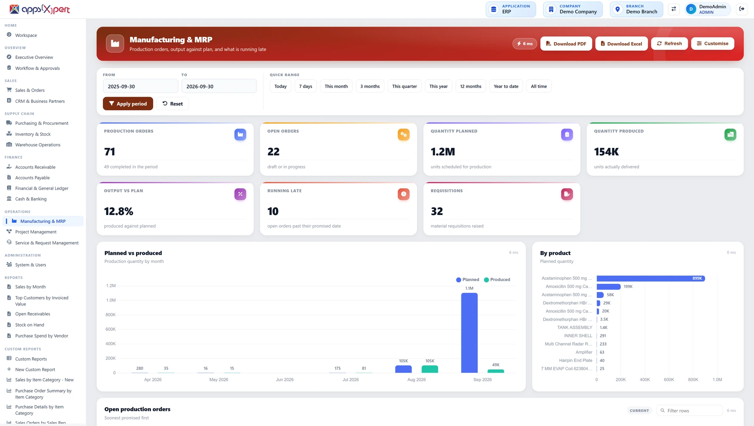Reset the date filter
This screenshot has width=754, height=426.
click(x=173, y=104)
